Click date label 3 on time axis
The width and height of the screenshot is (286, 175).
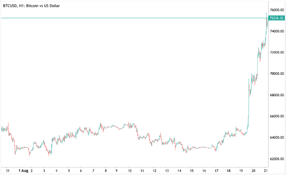44,171
